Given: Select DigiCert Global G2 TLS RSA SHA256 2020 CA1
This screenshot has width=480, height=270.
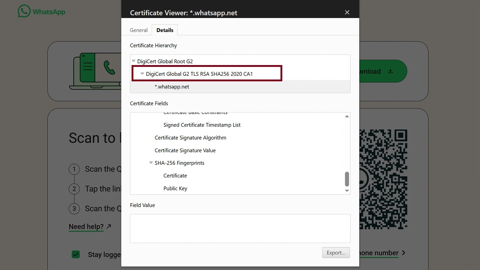Looking at the screenshot, I should (x=200, y=74).
